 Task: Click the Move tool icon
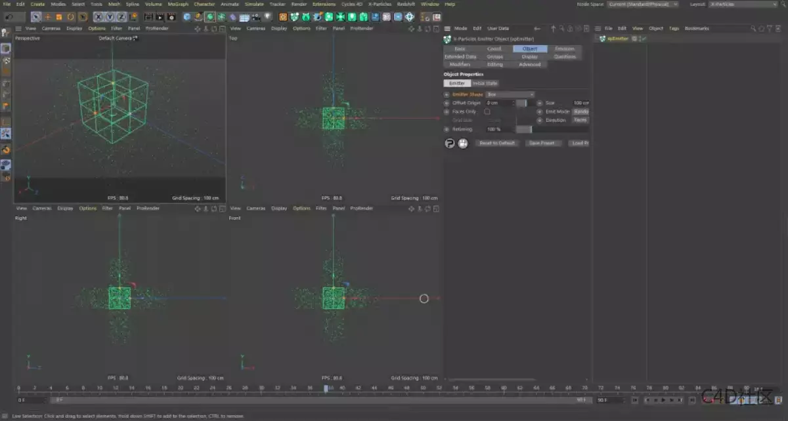click(49, 16)
